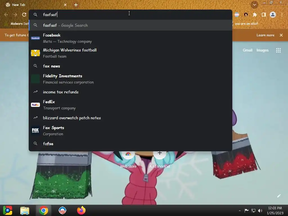The image size is (288, 216).
Task: Choose the Facebook suggestion
Action: tap(130, 38)
